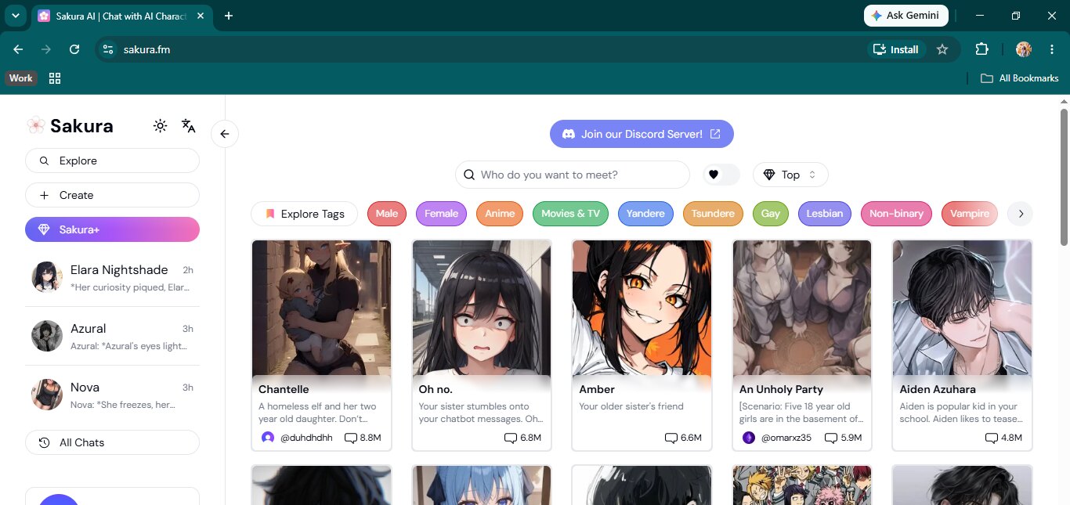Click @duhdhdhh avatar on Chantelle card

pyautogui.click(x=268, y=438)
